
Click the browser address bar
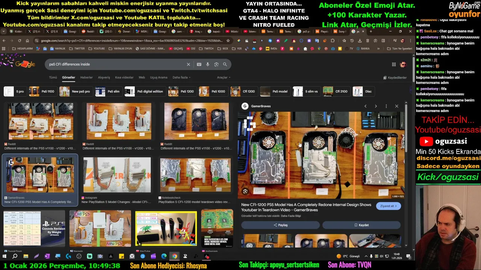click(x=132, y=40)
